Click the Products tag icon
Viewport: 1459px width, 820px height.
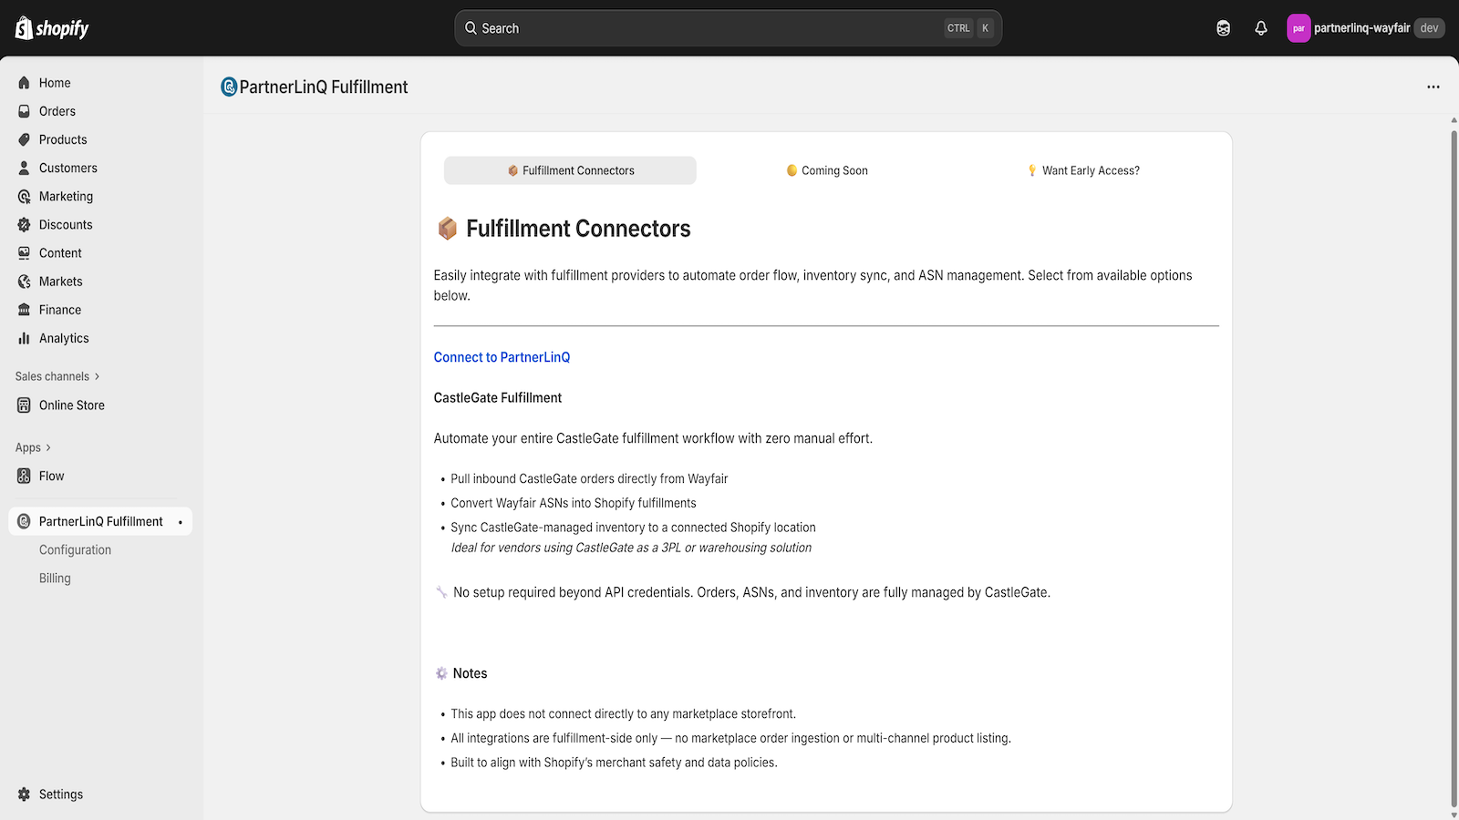[x=25, y=139]
